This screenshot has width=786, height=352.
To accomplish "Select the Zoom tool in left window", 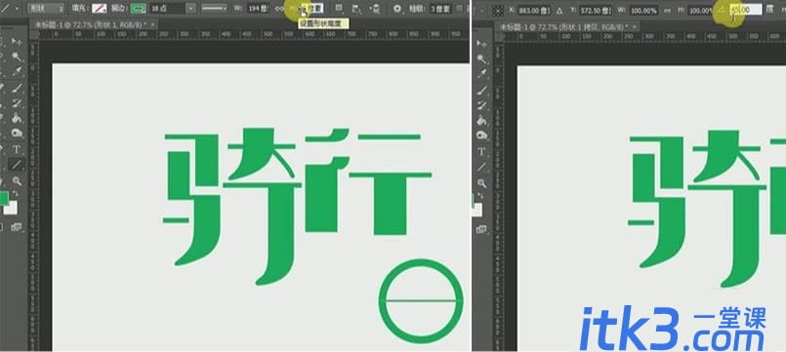I will (x=17, y=180).
